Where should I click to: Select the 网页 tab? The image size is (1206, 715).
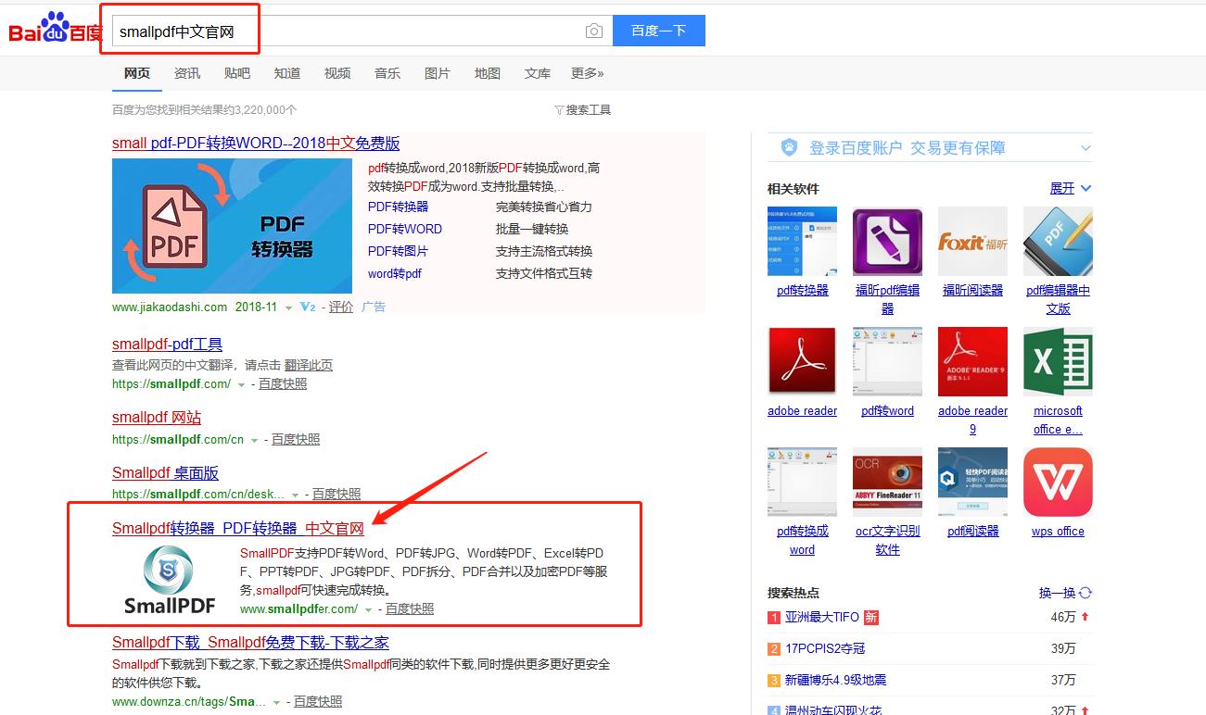point(137,73)
